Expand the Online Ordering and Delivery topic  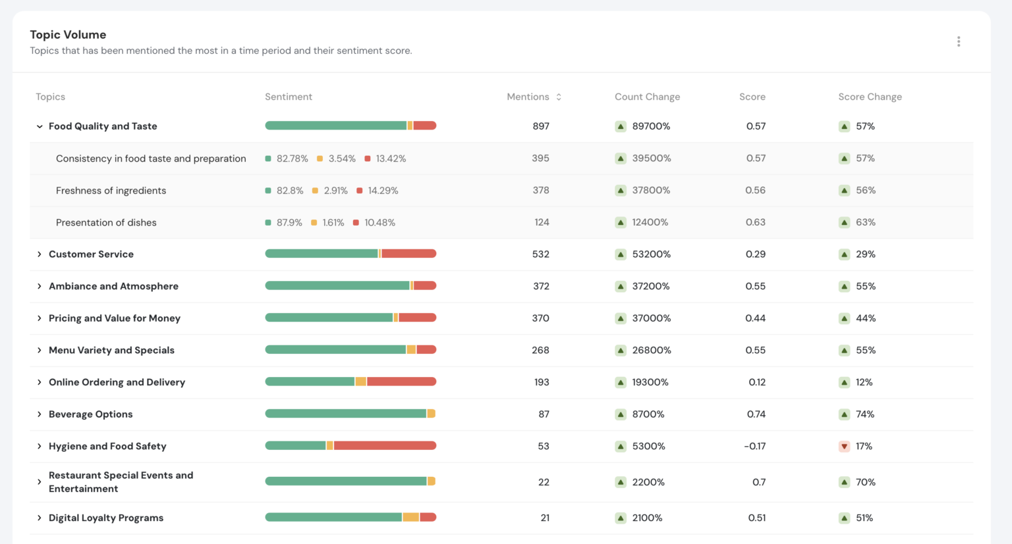pyautogui.click(x=39, y=382)
